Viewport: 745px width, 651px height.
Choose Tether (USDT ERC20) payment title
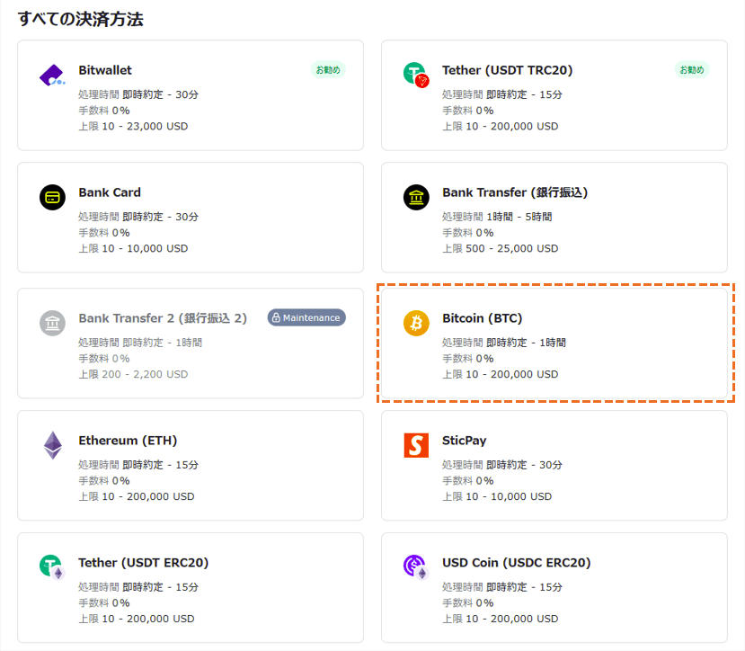click(x=144, y=562)
